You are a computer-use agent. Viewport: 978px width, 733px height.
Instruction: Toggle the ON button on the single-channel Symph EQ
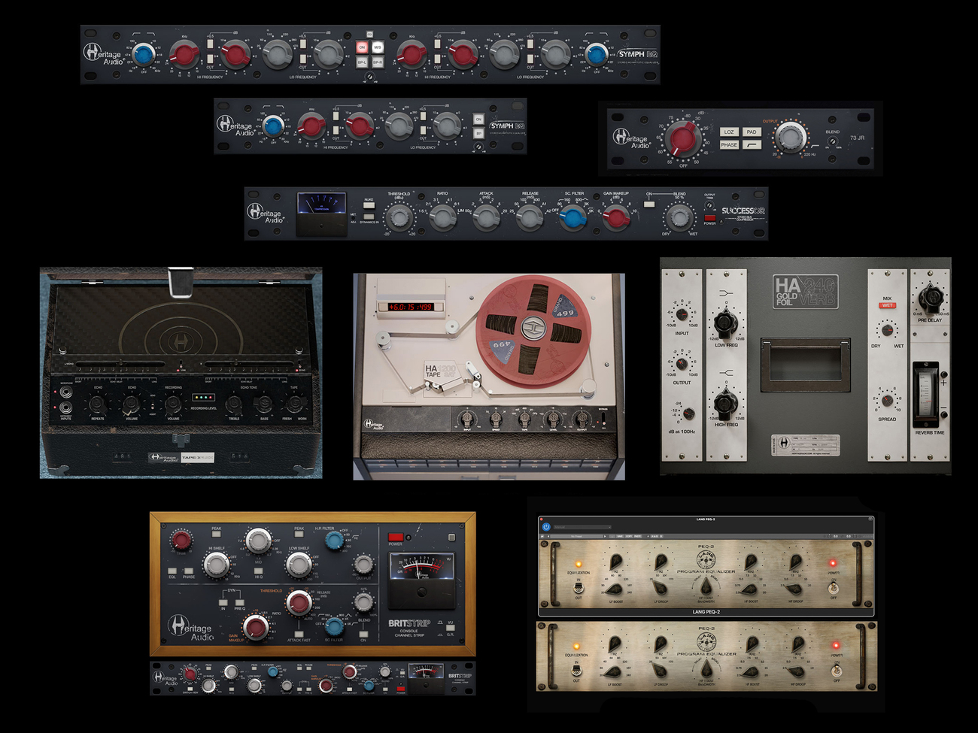tap(478, 120)
